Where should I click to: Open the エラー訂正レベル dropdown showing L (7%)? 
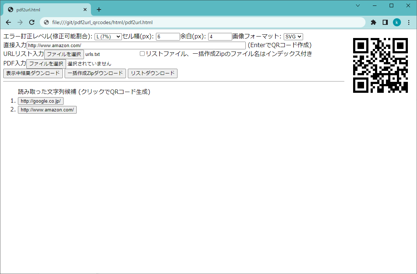click(108, 37)
